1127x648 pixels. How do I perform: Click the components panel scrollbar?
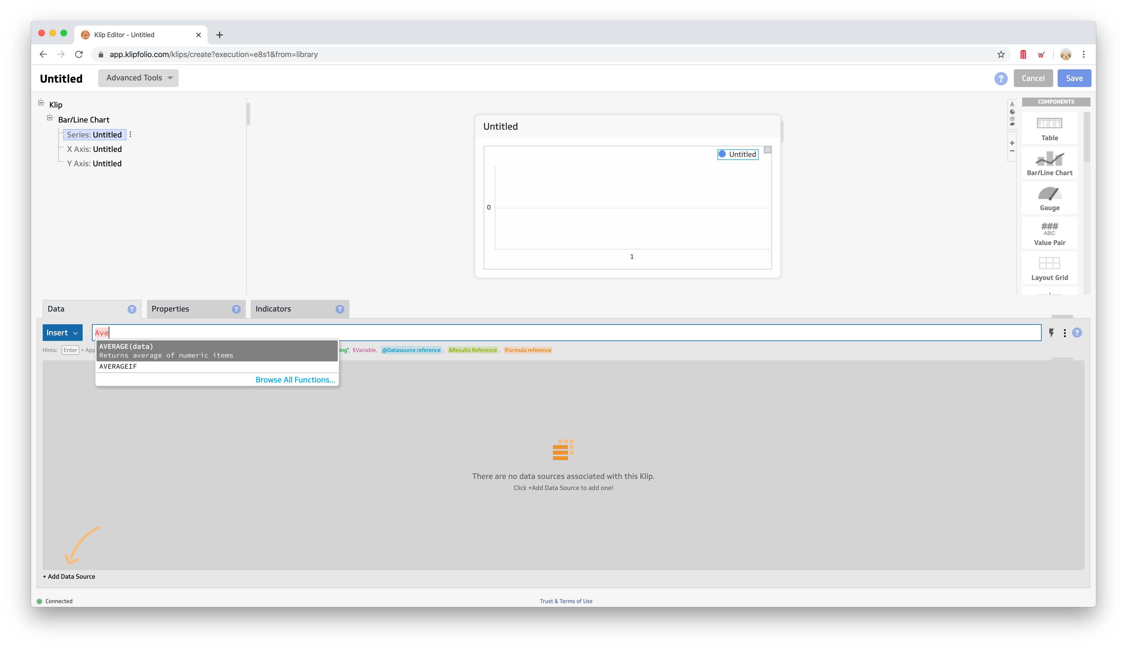point(1087,137)
